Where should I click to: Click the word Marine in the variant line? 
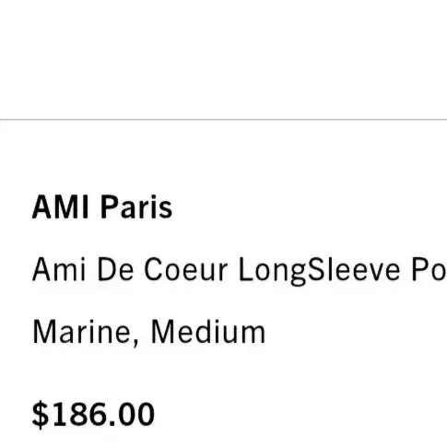[81, 333]
